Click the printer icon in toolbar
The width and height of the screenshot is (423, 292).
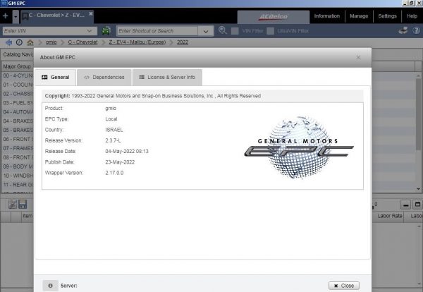tap(403, 30)
